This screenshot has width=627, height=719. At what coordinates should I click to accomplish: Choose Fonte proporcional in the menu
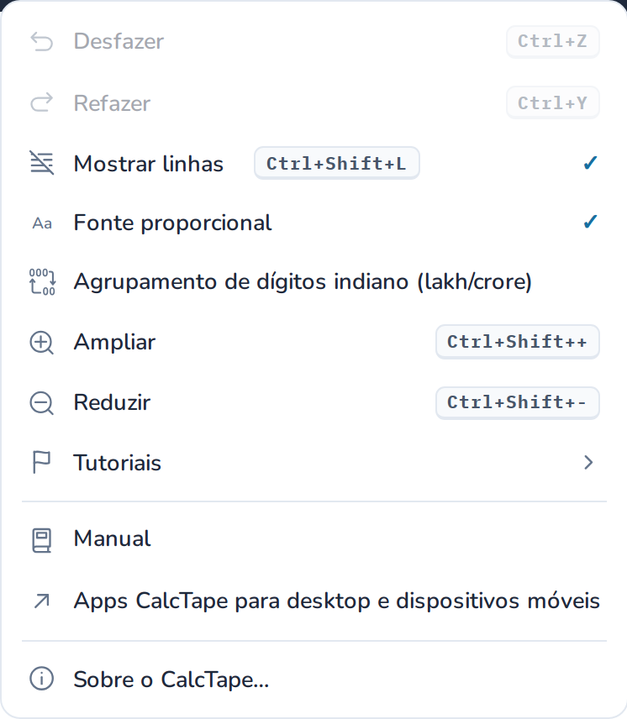pyautogui.click(x=313, y=223)
